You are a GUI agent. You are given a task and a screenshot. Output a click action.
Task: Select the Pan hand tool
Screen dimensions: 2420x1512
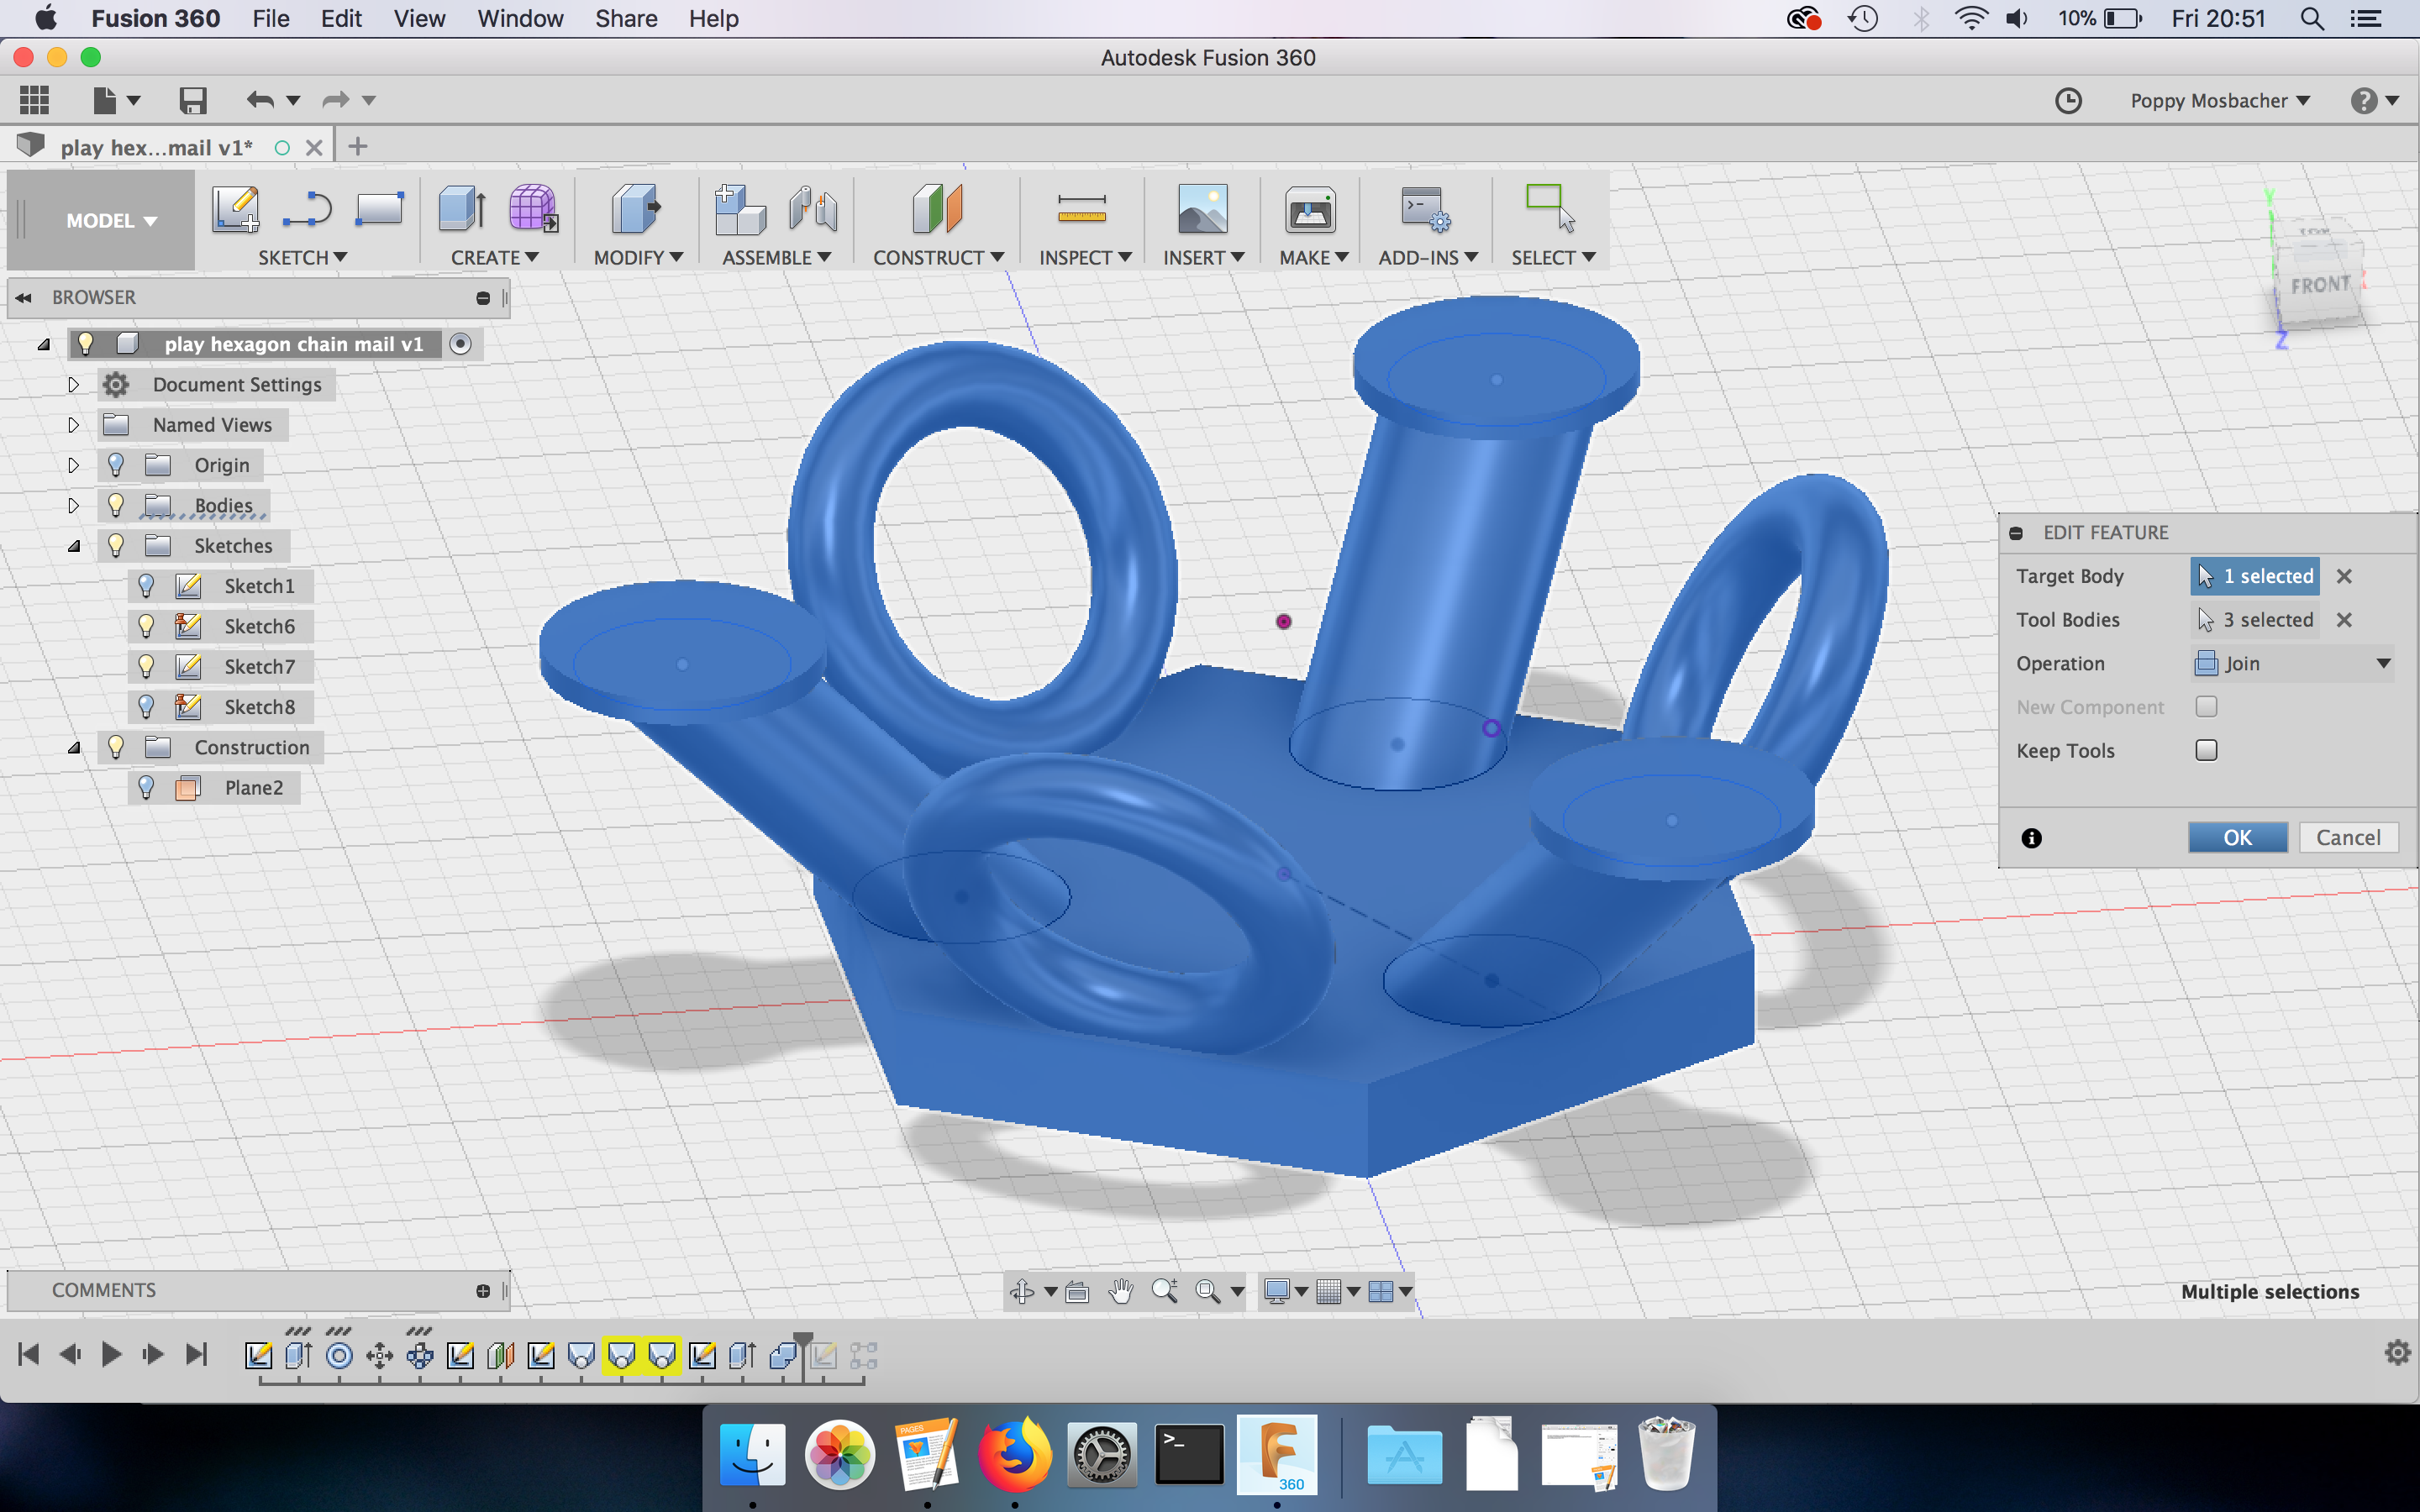[1121, 1291]
